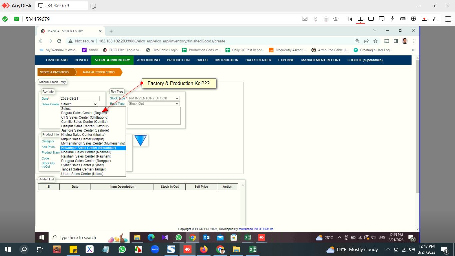Screen dimensions: 455x256
Task: Open AnyDesk permissions shield icon
Action: [x=414, y=19]
